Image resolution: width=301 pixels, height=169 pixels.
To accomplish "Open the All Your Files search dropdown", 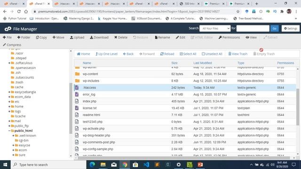I will tap(215, 28).
